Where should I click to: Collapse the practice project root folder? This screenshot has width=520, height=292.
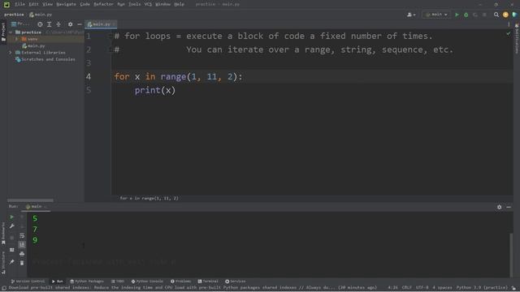point(11,32)
